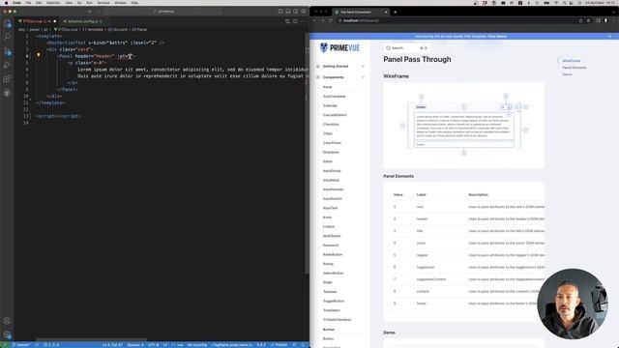This screenshot has height=348, width=619.
Task: Click errors and warnings count in status bar
Action: (x=51, y=345)
